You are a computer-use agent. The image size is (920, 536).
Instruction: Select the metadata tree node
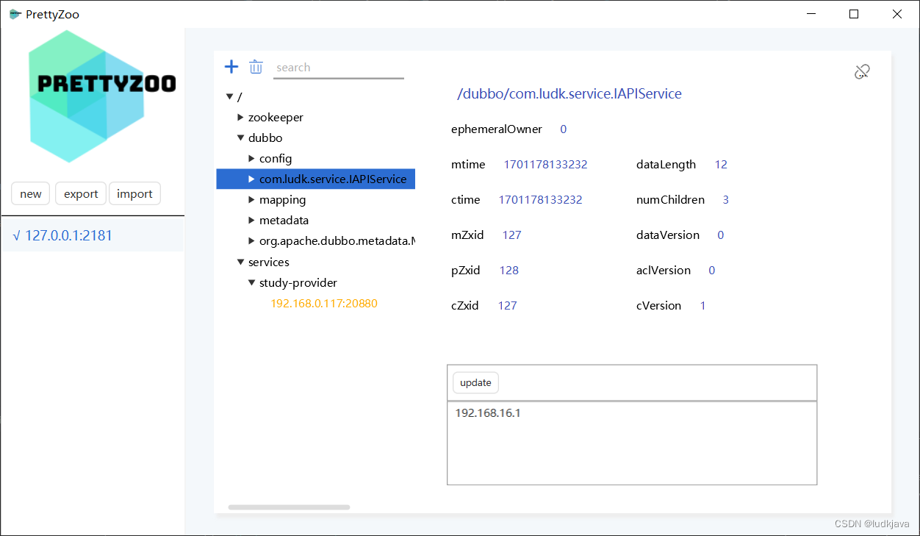(284, 220)
